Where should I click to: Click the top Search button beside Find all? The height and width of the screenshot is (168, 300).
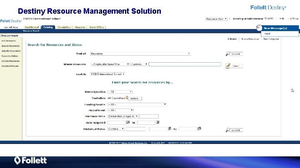(x=234, y=54)
